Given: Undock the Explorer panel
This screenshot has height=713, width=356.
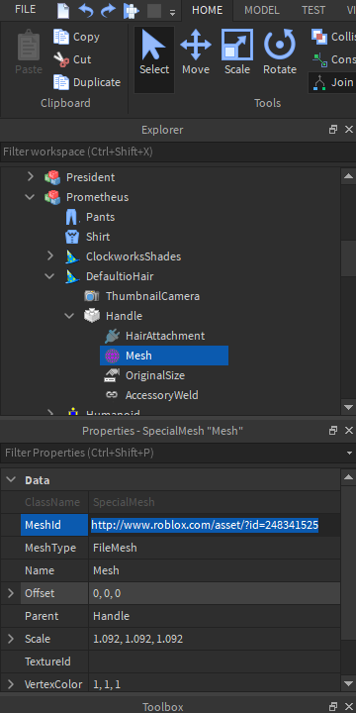Looking at the screenshot, I should click(333, 130).
